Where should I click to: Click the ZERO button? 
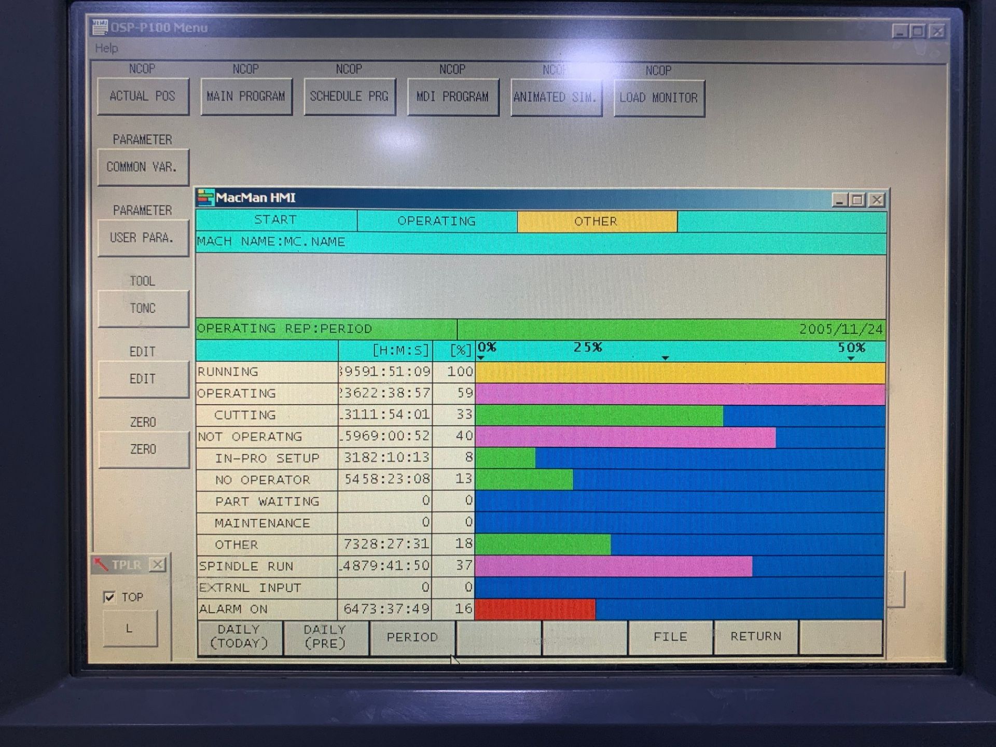click(x=143, y=449)
